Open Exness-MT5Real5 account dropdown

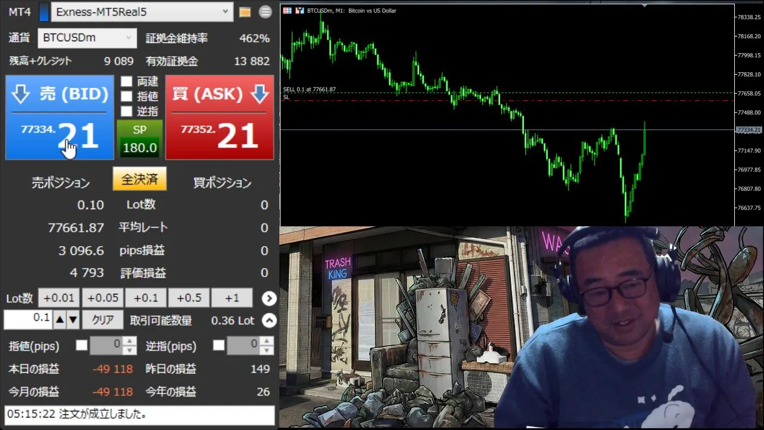[142, 12]
